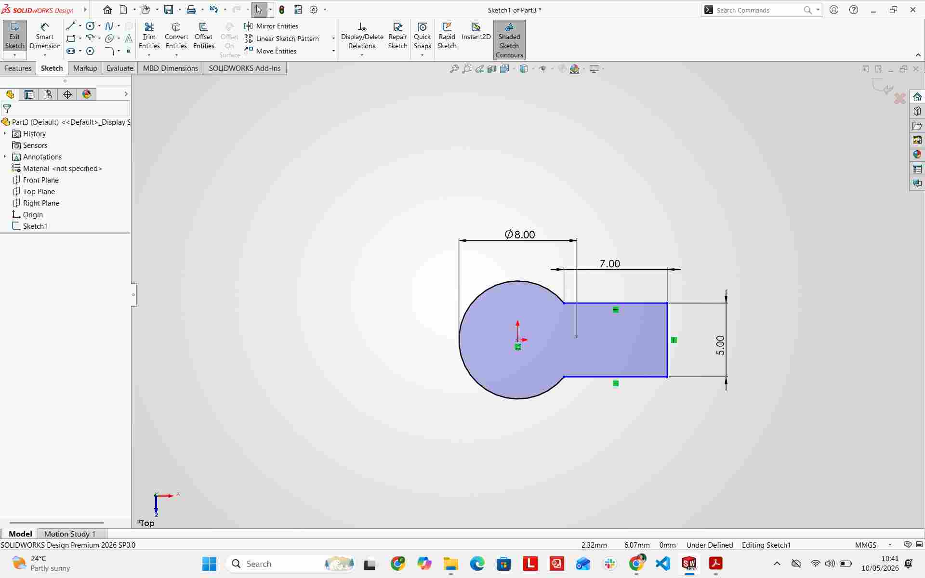
Task: Open Quick Snaps
Action: (422, 36)
